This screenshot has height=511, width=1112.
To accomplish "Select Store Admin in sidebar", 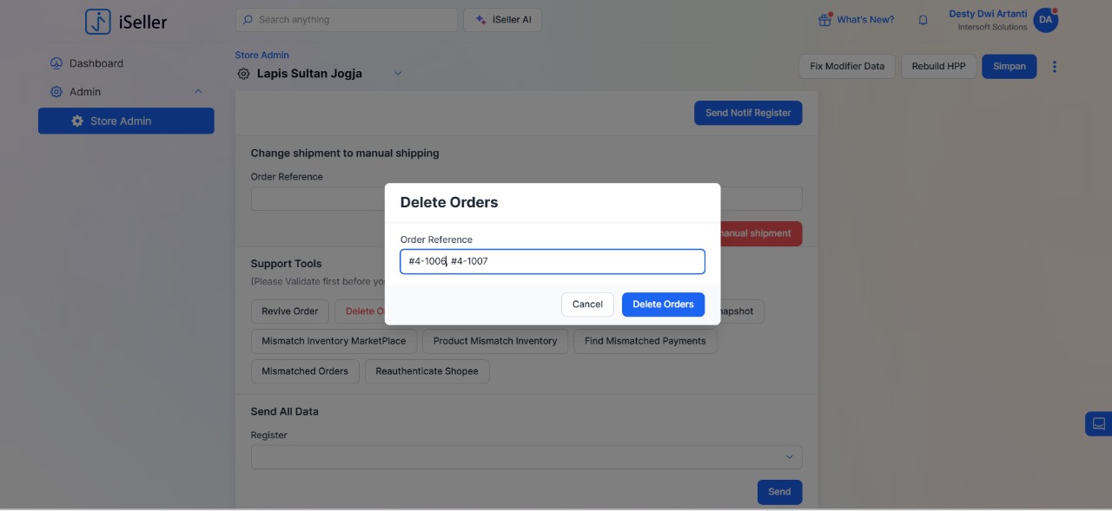I will tap(126, 121).
